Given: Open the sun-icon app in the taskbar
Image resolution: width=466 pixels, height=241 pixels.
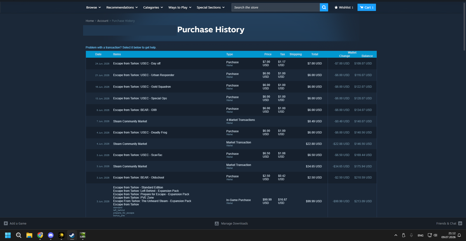Looking at the screenshot, I should tap(61, 235).
